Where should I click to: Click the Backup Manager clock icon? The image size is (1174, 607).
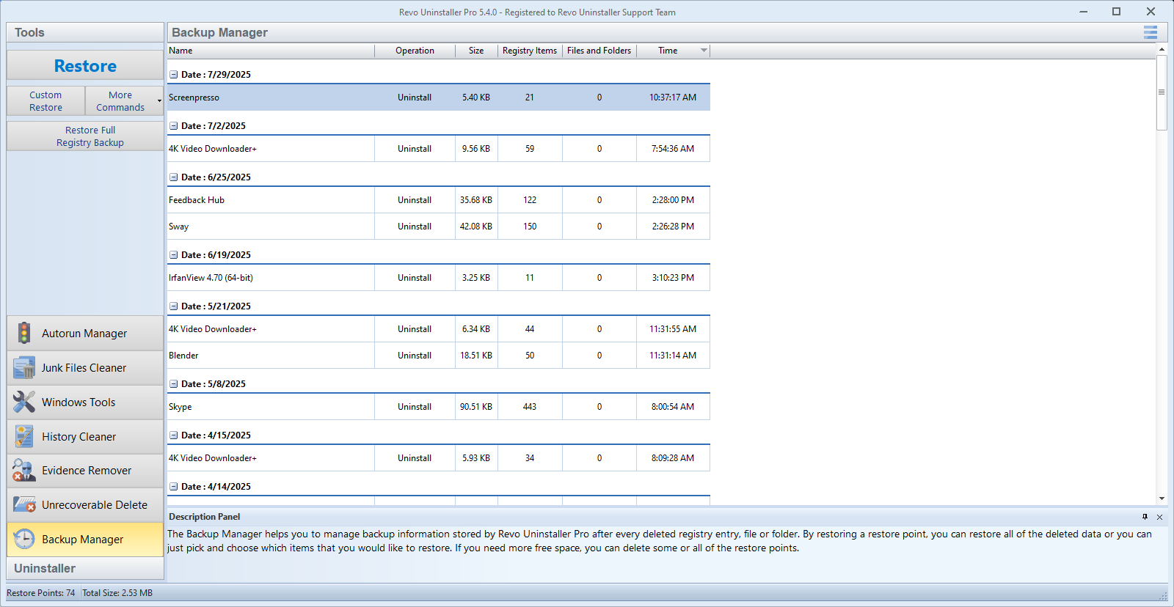click(x=24, y=539)
